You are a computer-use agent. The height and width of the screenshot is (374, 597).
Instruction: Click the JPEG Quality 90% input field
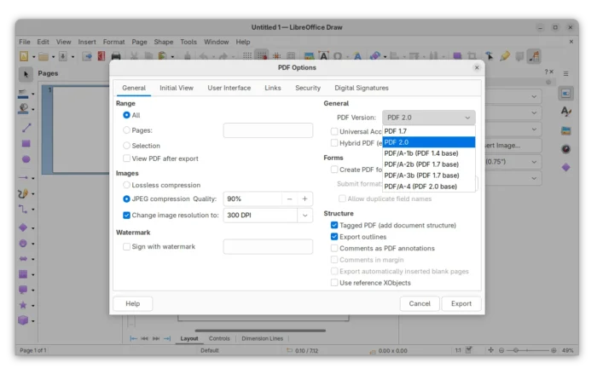252,199
